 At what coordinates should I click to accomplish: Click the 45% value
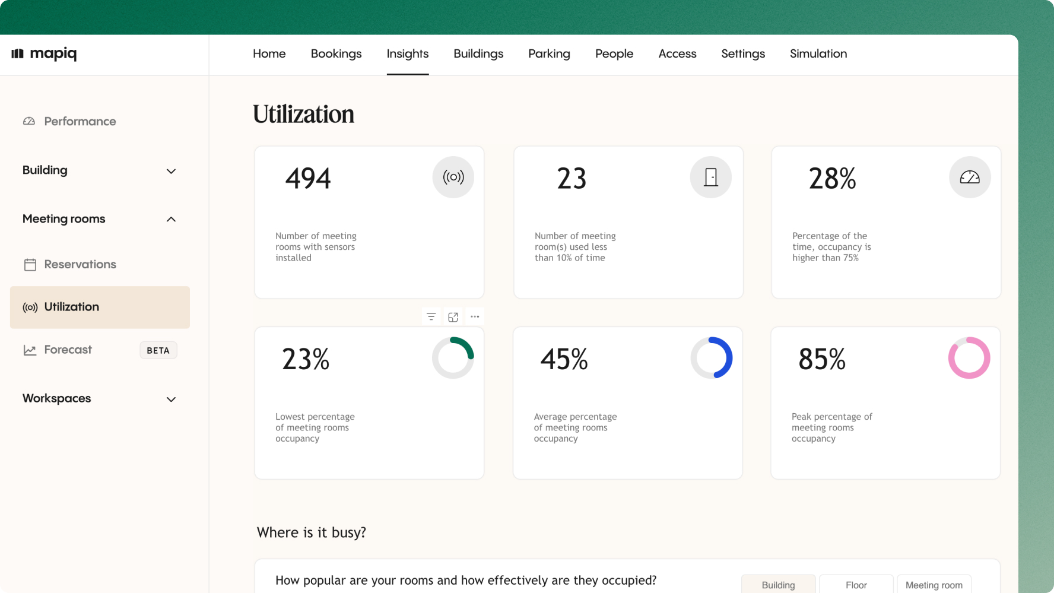point(564,359)
